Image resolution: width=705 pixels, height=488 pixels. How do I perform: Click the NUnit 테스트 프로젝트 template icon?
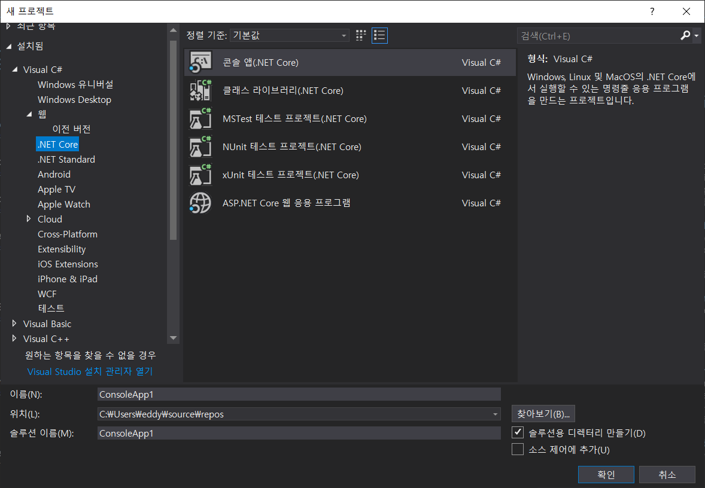200,147
